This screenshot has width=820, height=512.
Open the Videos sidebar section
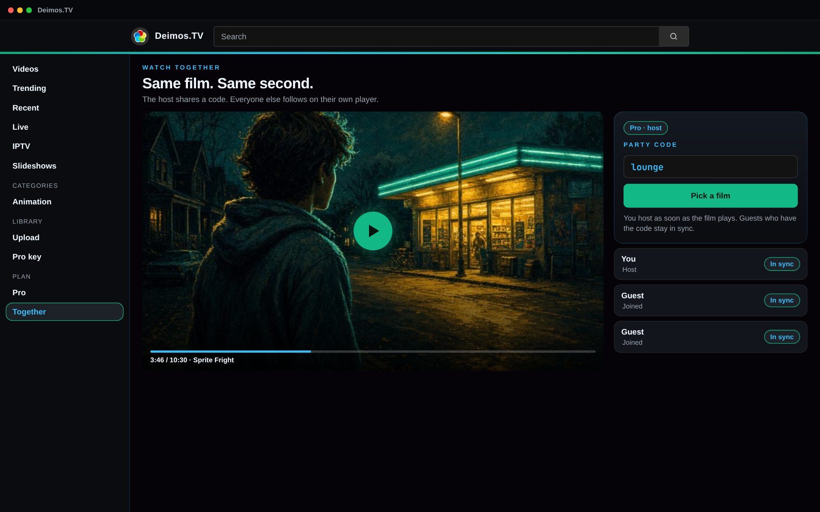(64, 69)
